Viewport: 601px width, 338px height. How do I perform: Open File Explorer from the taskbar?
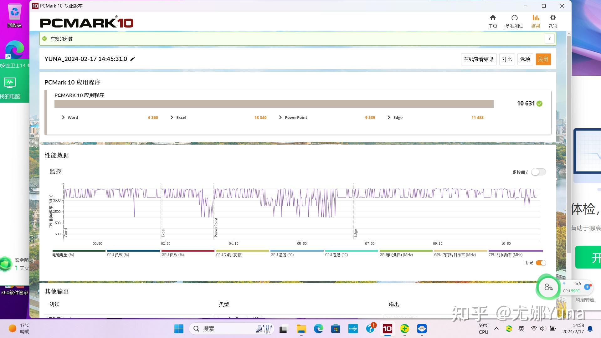(301, 329)
